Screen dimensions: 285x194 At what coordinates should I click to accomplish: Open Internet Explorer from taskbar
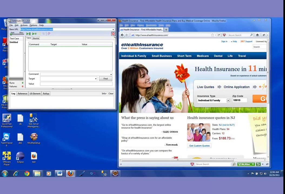coord(16,174)
